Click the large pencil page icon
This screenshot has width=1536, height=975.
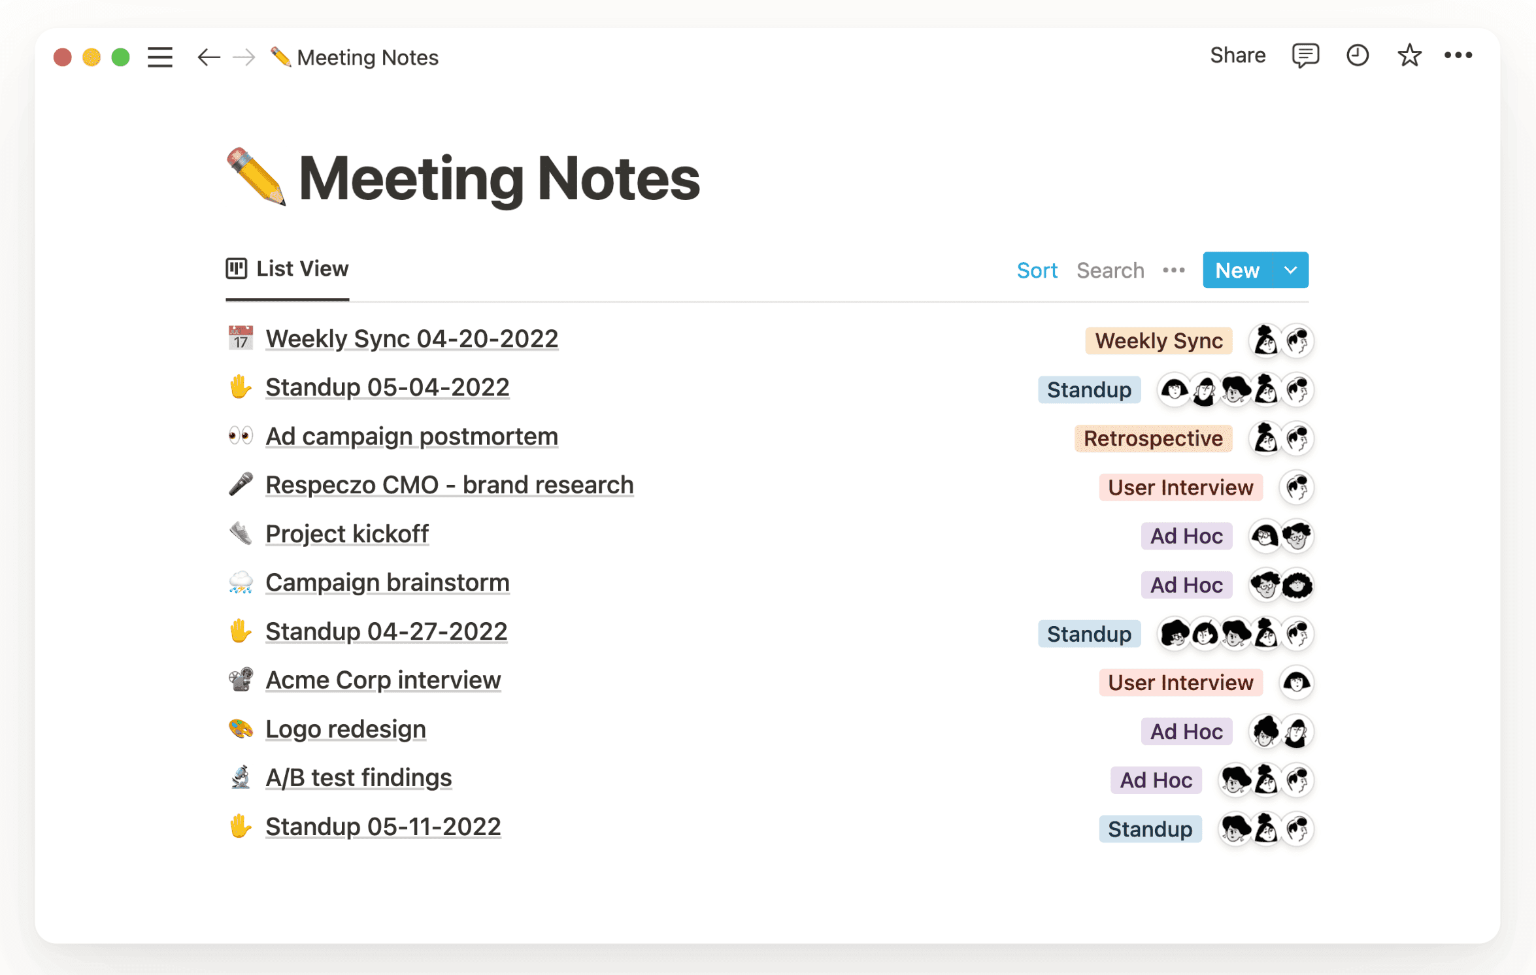[256, 177]
